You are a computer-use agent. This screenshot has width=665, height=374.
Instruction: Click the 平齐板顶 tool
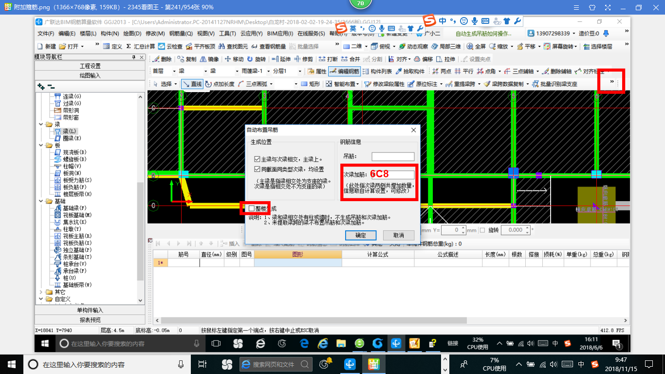coord(200,46)
